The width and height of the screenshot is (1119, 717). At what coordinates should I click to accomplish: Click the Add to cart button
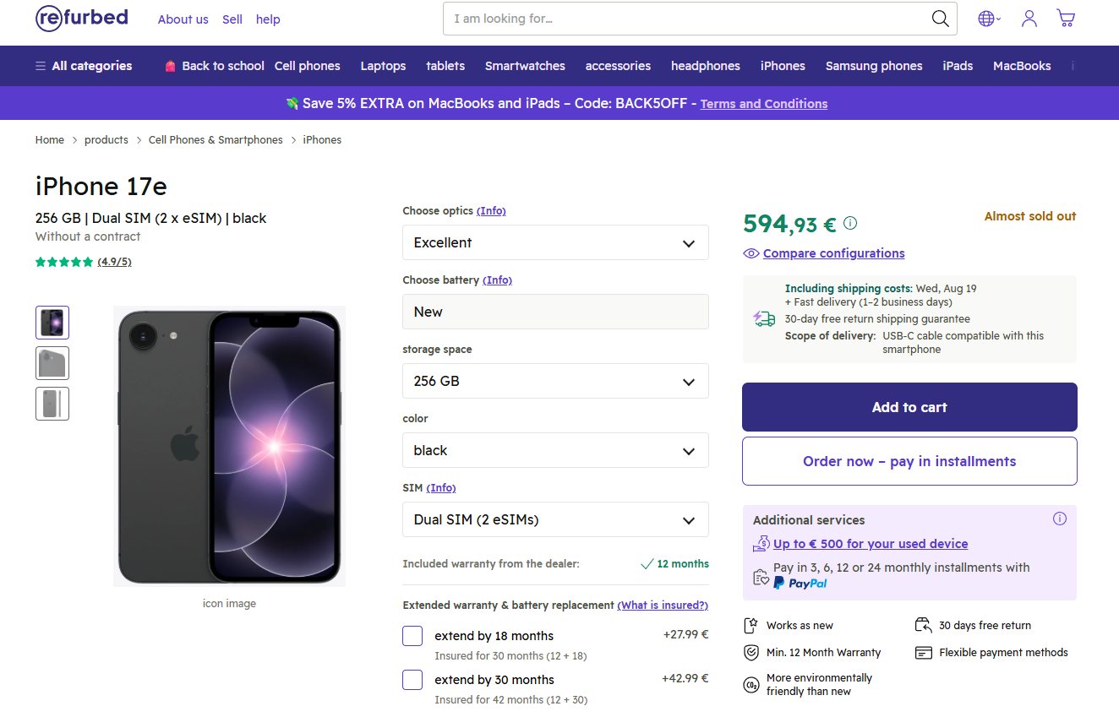point(909,407)
